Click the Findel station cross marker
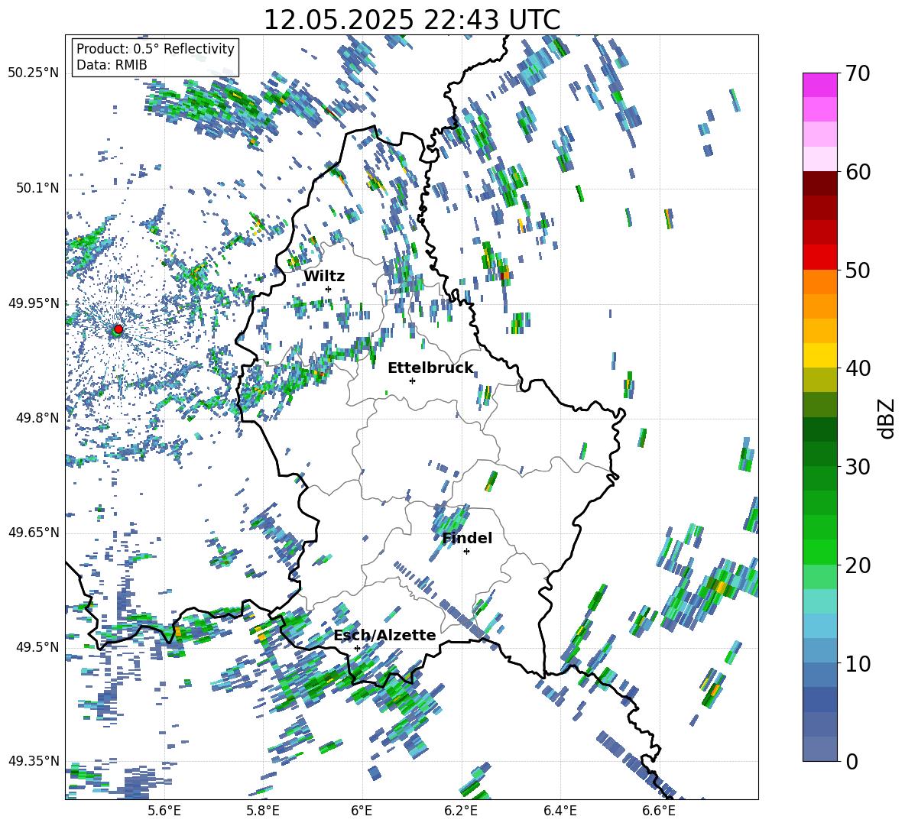This screenshot has height=826, width=905. coord(466,552)
